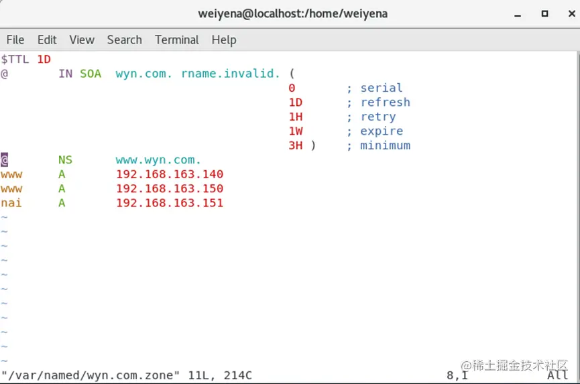This screenshot has height=384, width=580.
Task: Maximize the terminal window
Action: pyautogui.click(x=544, y=13)
